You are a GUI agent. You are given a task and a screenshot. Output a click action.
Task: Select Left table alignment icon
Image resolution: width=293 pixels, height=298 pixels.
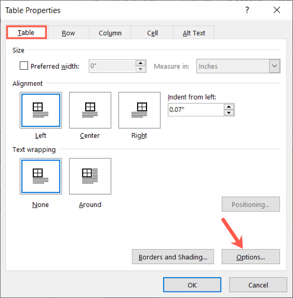[x=40, y=110]
